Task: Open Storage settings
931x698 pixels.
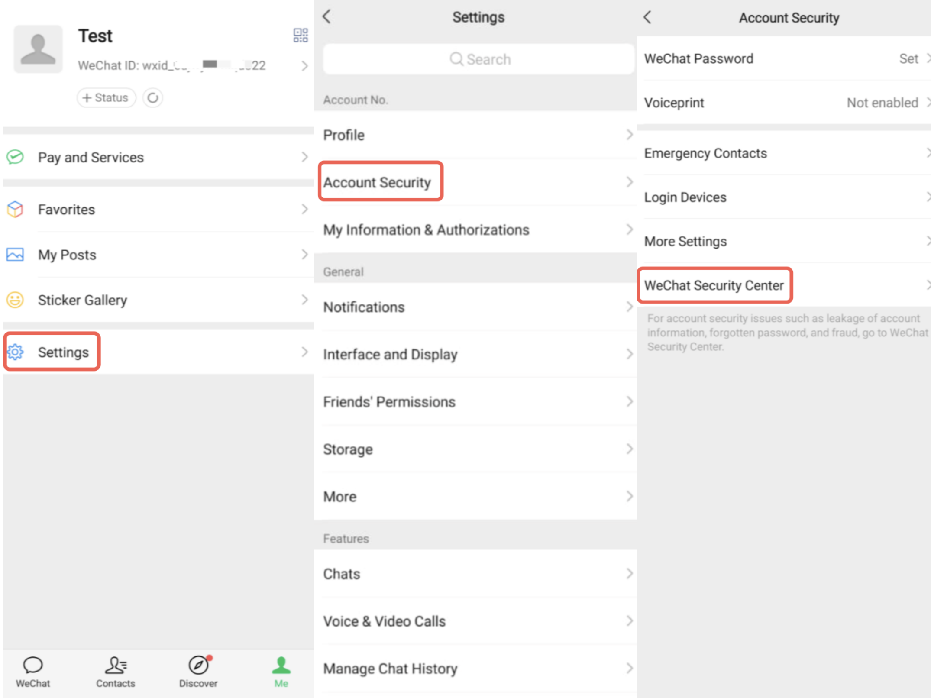Action: [x=476, y=449]
